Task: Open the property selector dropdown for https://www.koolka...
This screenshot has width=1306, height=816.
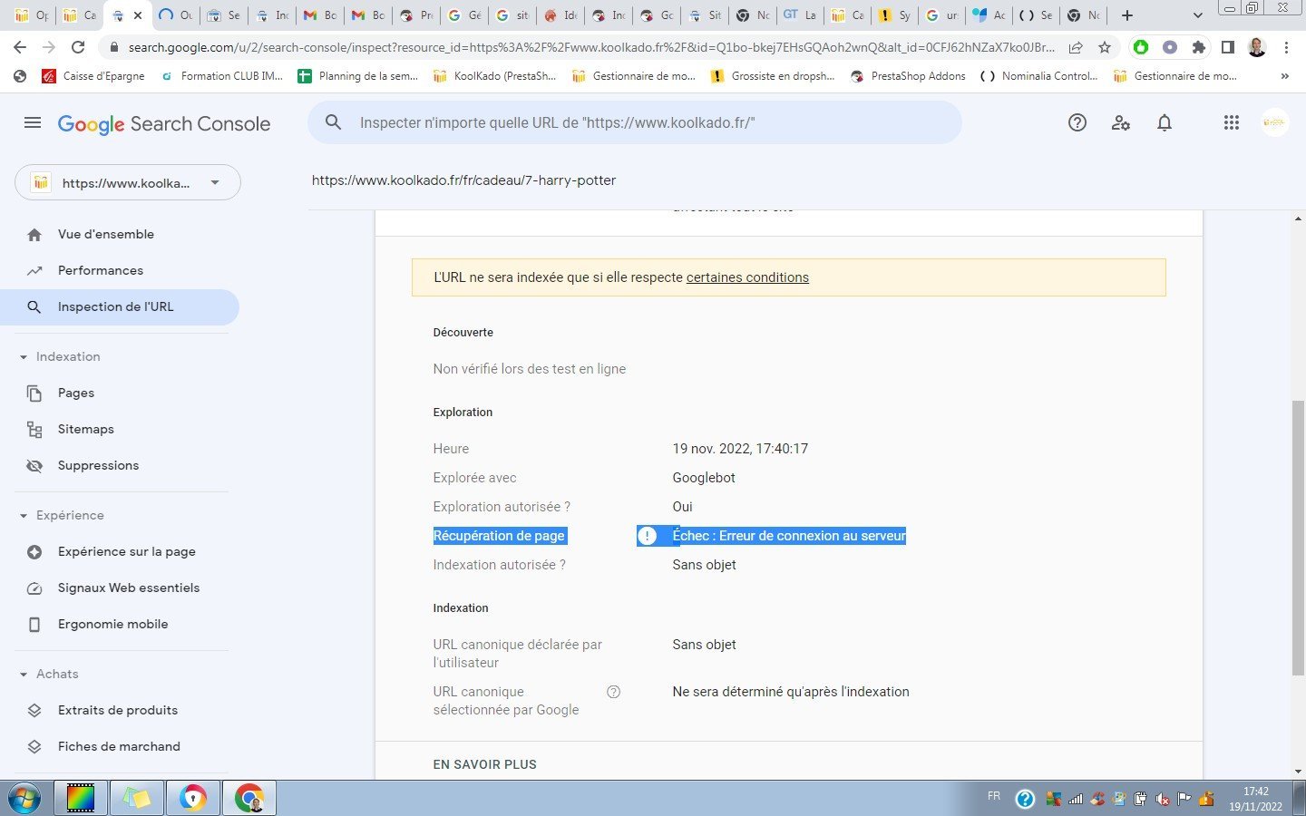Action: pyautogui.click(x=128, y=182)
